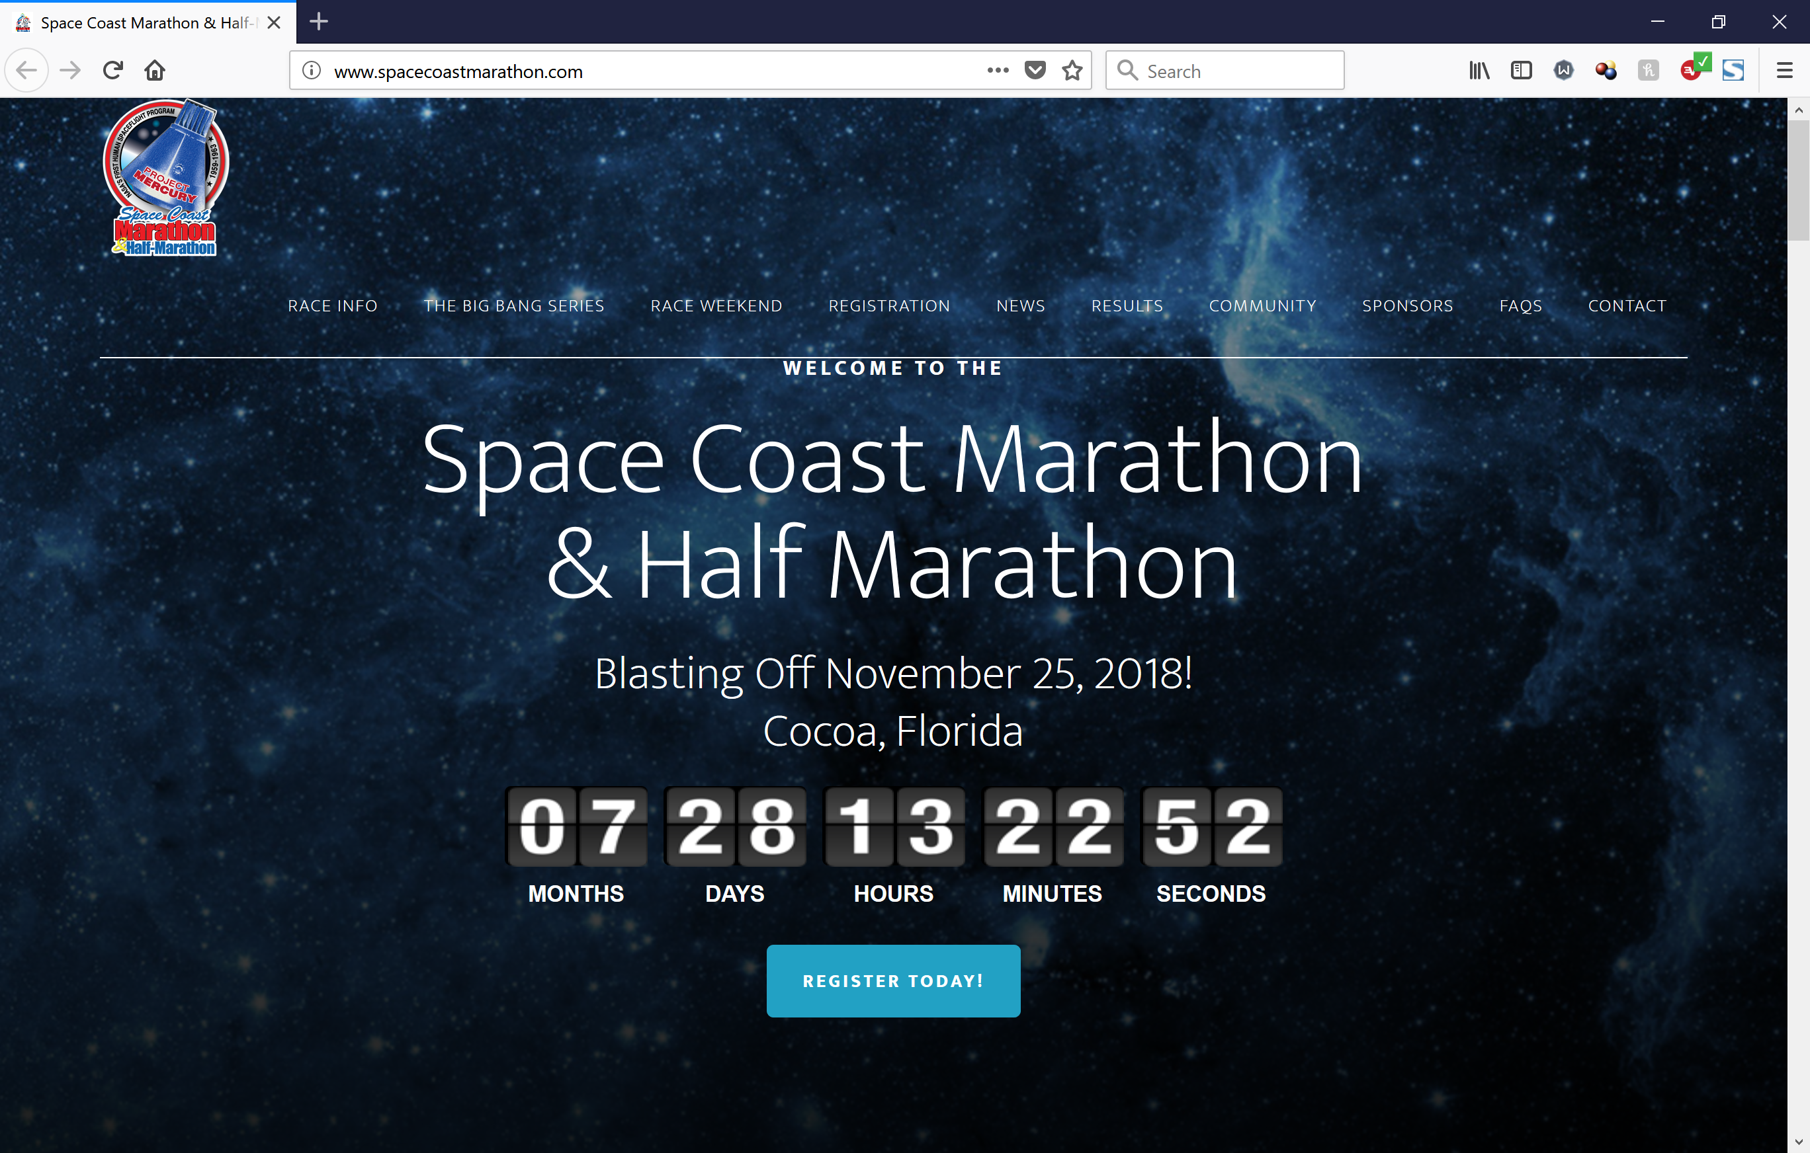Screen dimensions: 1810x1153
Task: Click the DAYS countdown label
Action: point(734,893)
